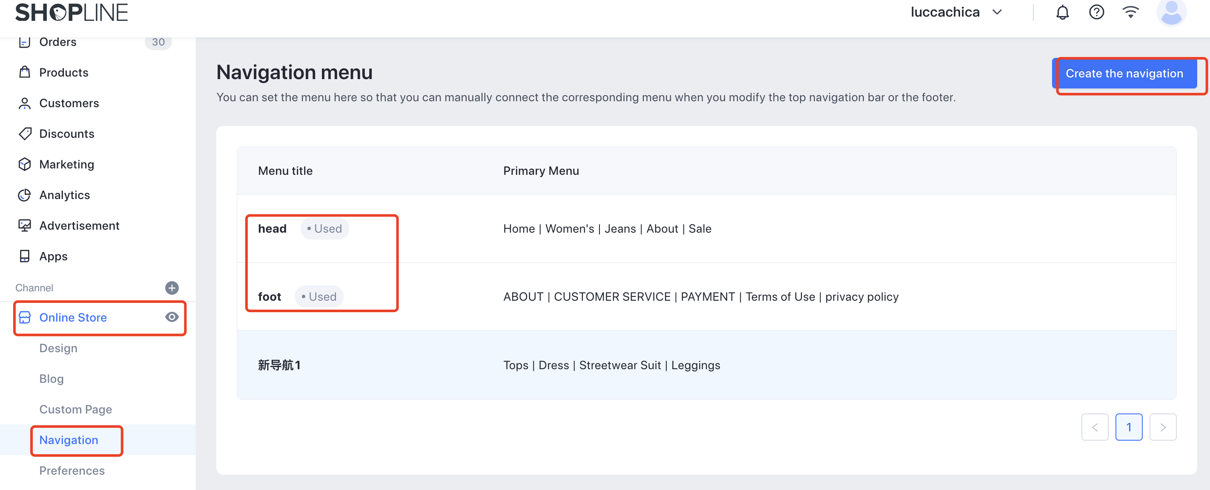Open the Design submenu item
1210x490 pixels.
pyautogui.click(x=58, y=348)
